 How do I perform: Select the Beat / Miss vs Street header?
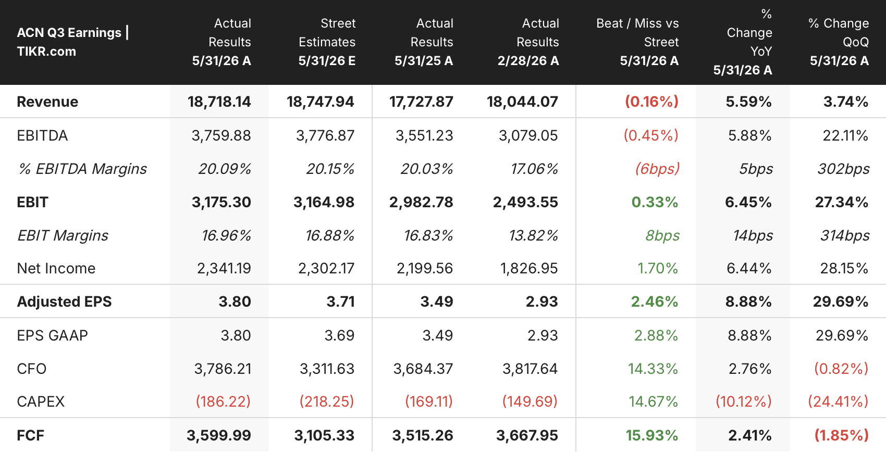[x=637, y=42]
